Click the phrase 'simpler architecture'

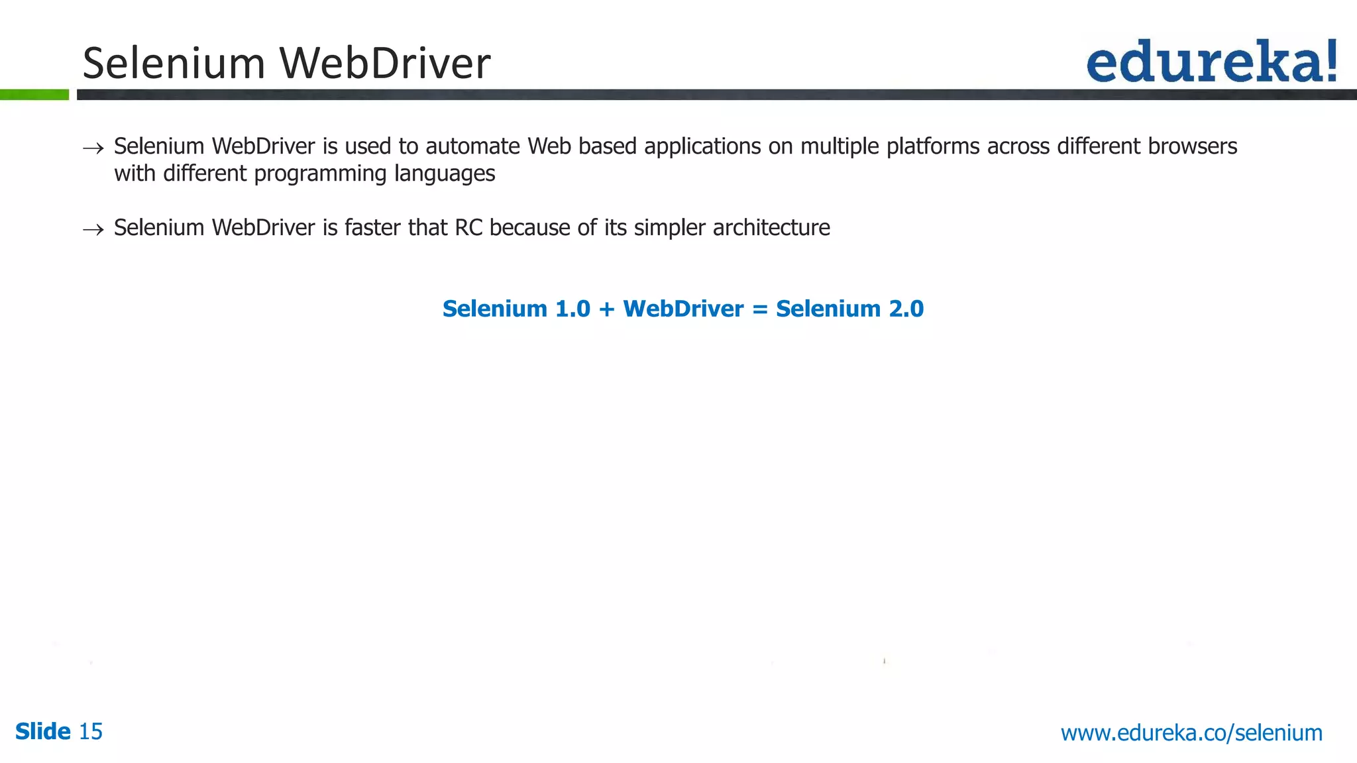[x=732, y=228]
